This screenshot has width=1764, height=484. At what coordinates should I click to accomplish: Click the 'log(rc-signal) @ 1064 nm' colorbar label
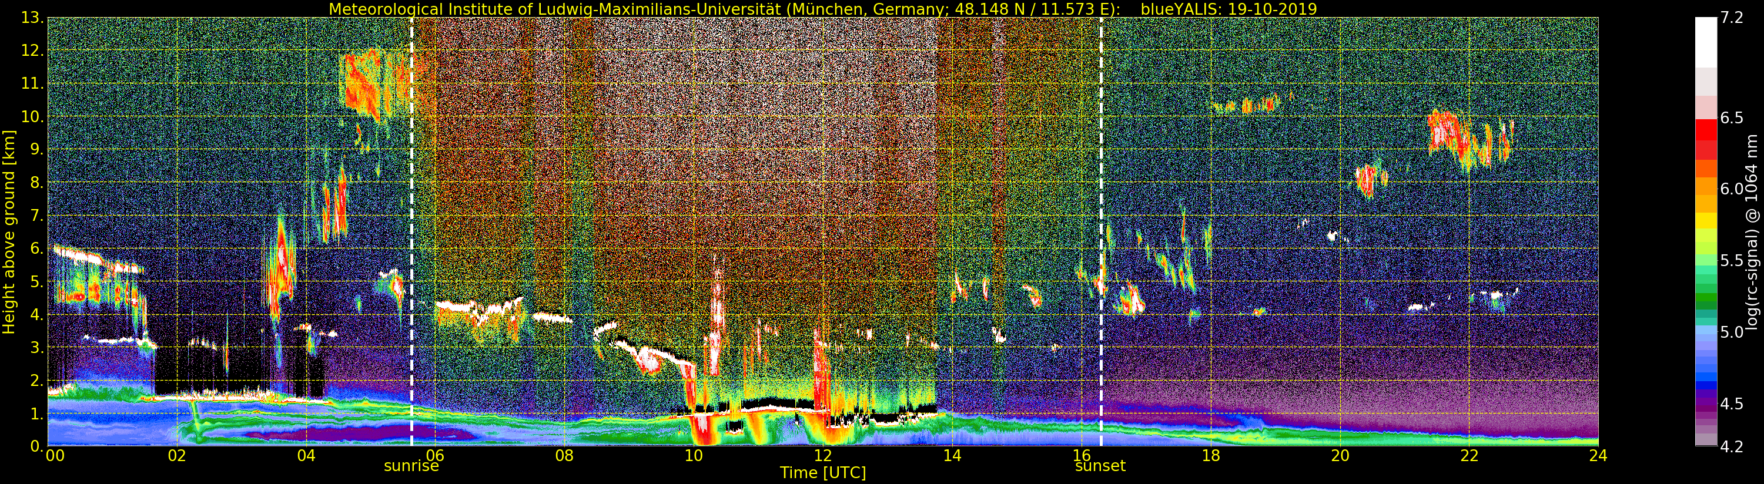1752,232
